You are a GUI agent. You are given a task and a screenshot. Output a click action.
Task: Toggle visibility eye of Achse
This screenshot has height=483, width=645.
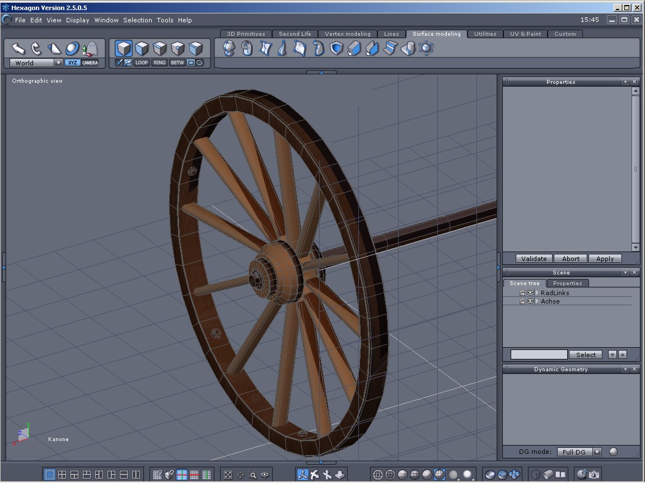[x=530, y=301]
